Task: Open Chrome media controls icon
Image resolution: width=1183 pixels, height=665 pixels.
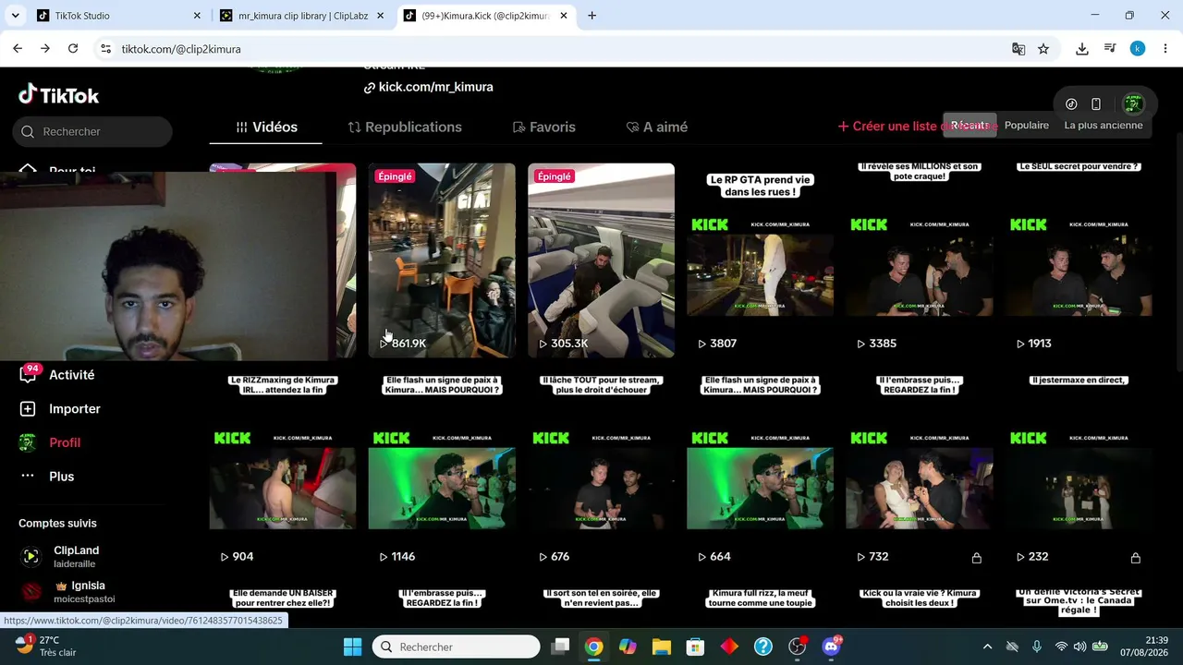Action: pyautogui.click(x=1110, y=49)
